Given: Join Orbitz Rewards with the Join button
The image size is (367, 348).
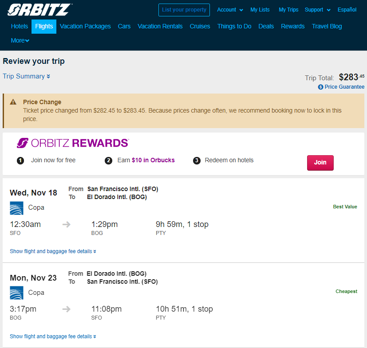Looking at the screenshot, I should (x=320, y=163).
